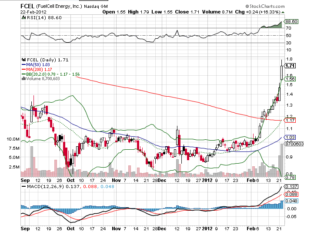Click the blue 0.048 histogram value tag

[291, 201]
